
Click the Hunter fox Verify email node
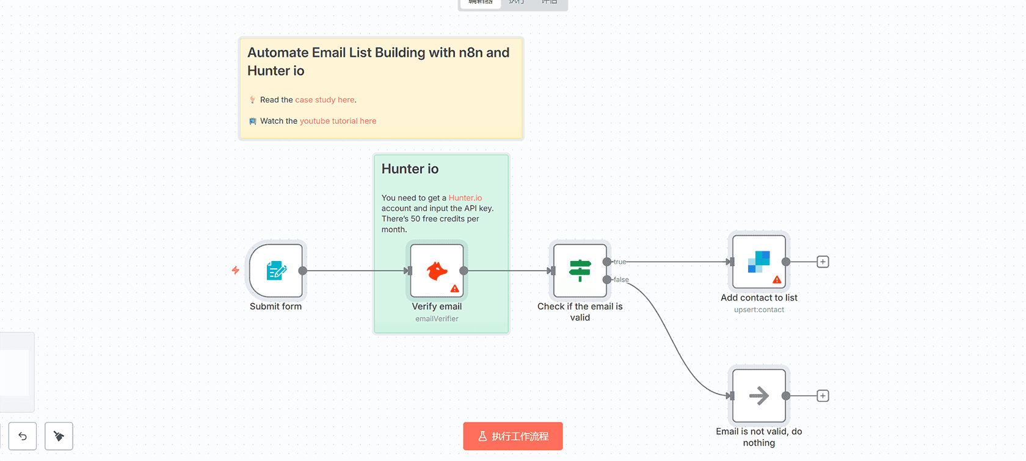pyautogui.click(x=437, y=271)
